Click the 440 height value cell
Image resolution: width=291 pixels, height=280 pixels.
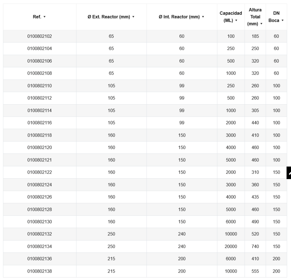[255, 123]
